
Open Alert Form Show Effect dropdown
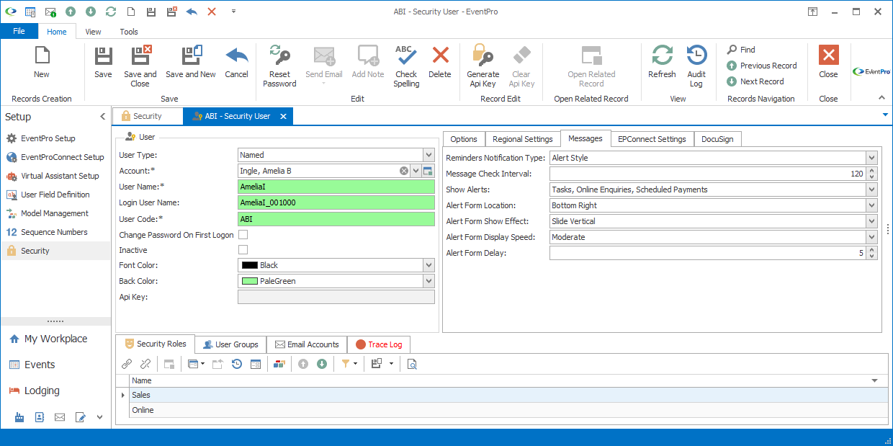pyautogui.click(x=871, y=221)
